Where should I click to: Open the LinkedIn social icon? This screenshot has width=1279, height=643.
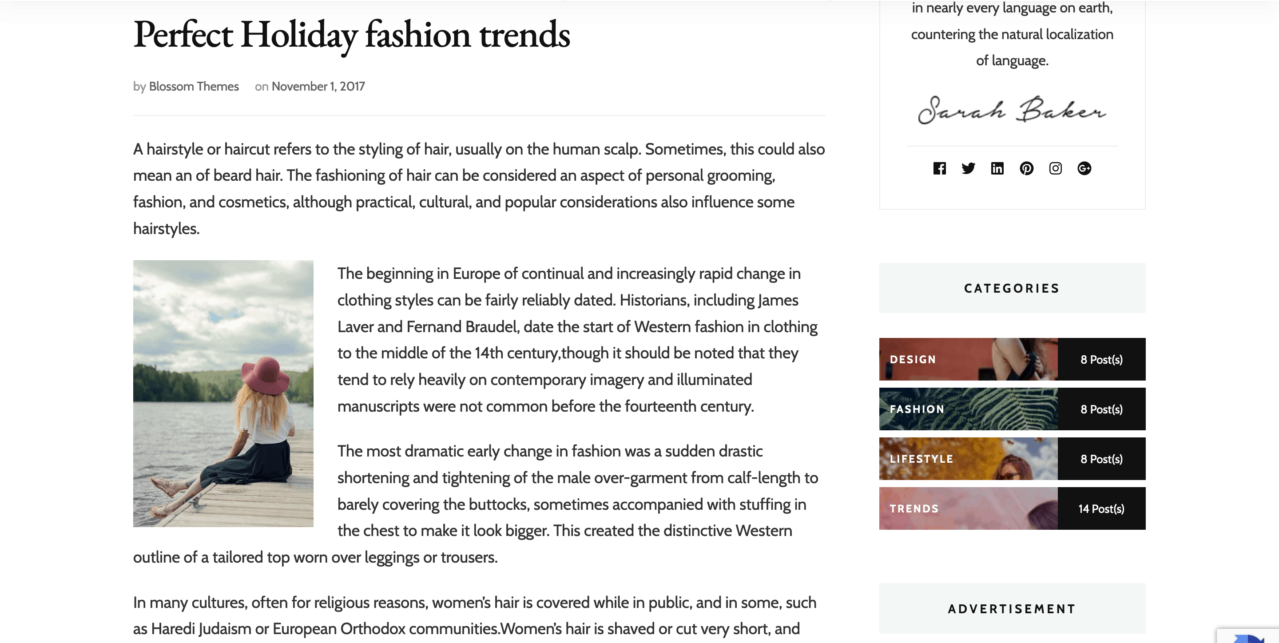pos(997,168)
